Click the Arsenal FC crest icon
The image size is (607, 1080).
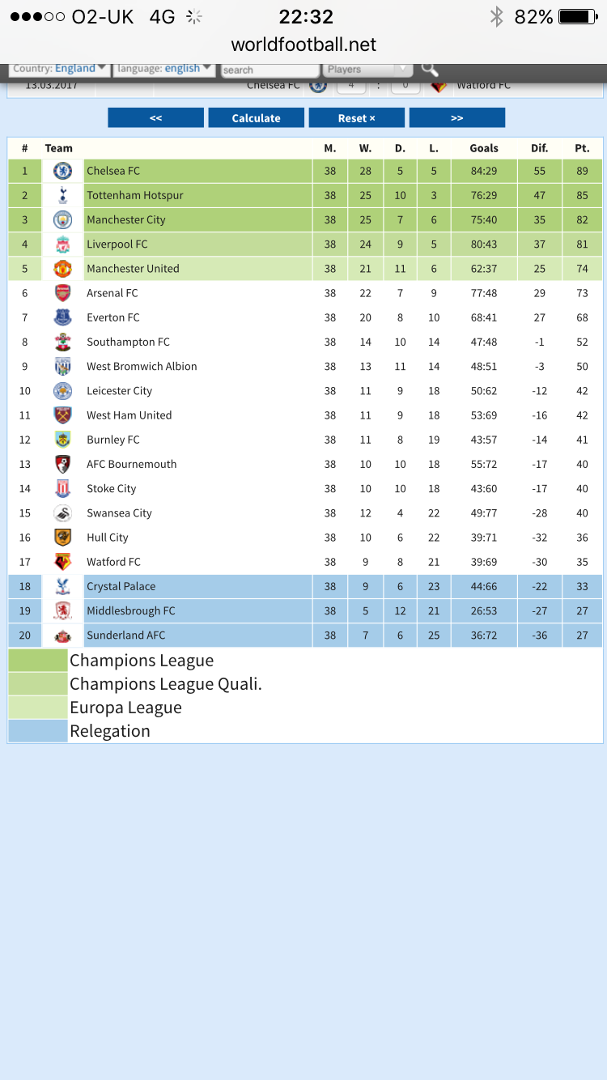62,293
